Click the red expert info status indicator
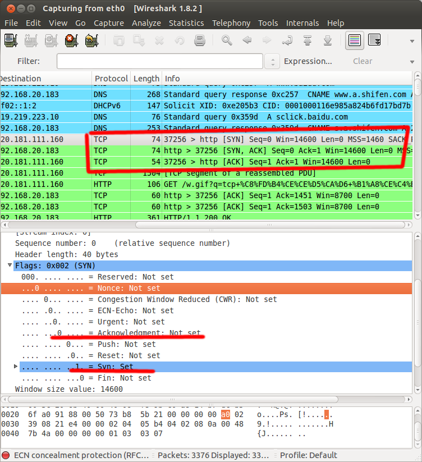 [6, 455]
